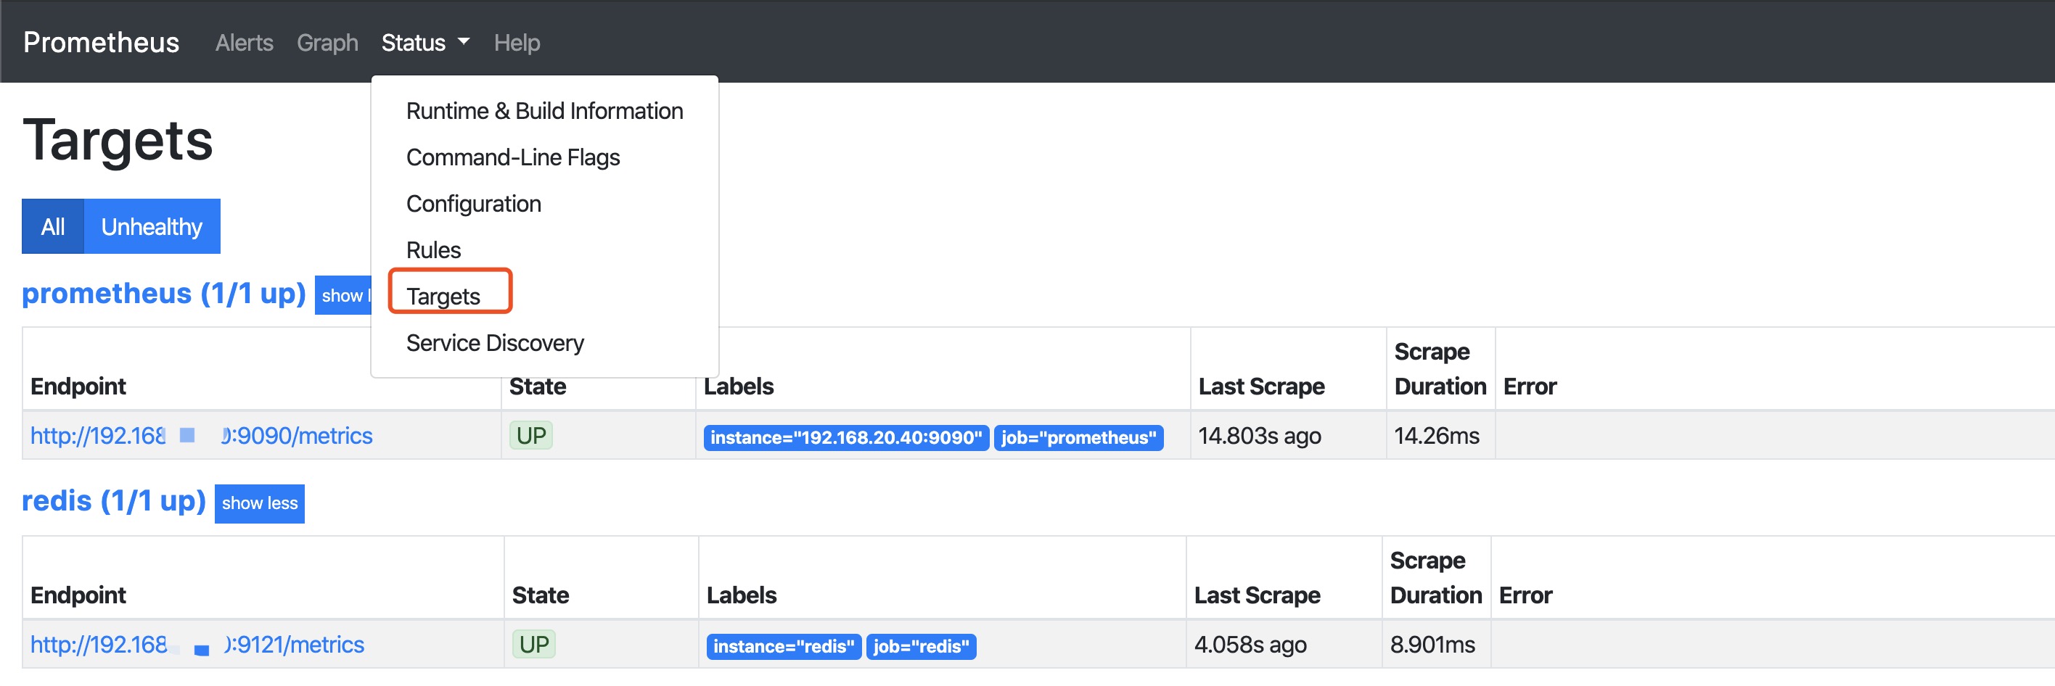The image size is (2055, 686).
Task: Click Scrape Duration header in redis table
Action: pyautogui.click(x=1436, y=579)
